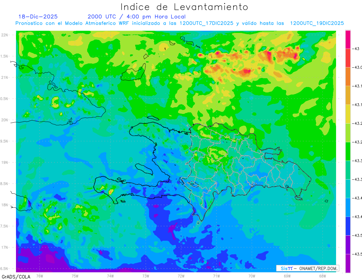Click the '69W' longitude axis label
The image size is (362, 280).
tap(287, 276)
